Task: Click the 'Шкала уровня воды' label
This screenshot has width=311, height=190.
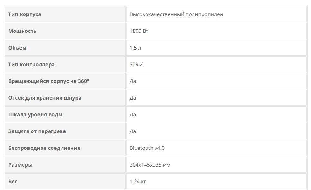Action: click(x=35, y=114)
